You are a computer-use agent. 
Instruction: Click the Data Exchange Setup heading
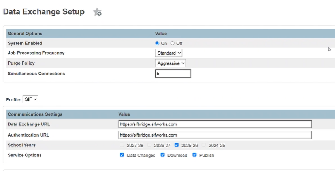point(44,12)
